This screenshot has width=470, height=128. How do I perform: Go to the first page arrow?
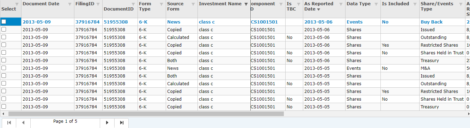(9, 122)
